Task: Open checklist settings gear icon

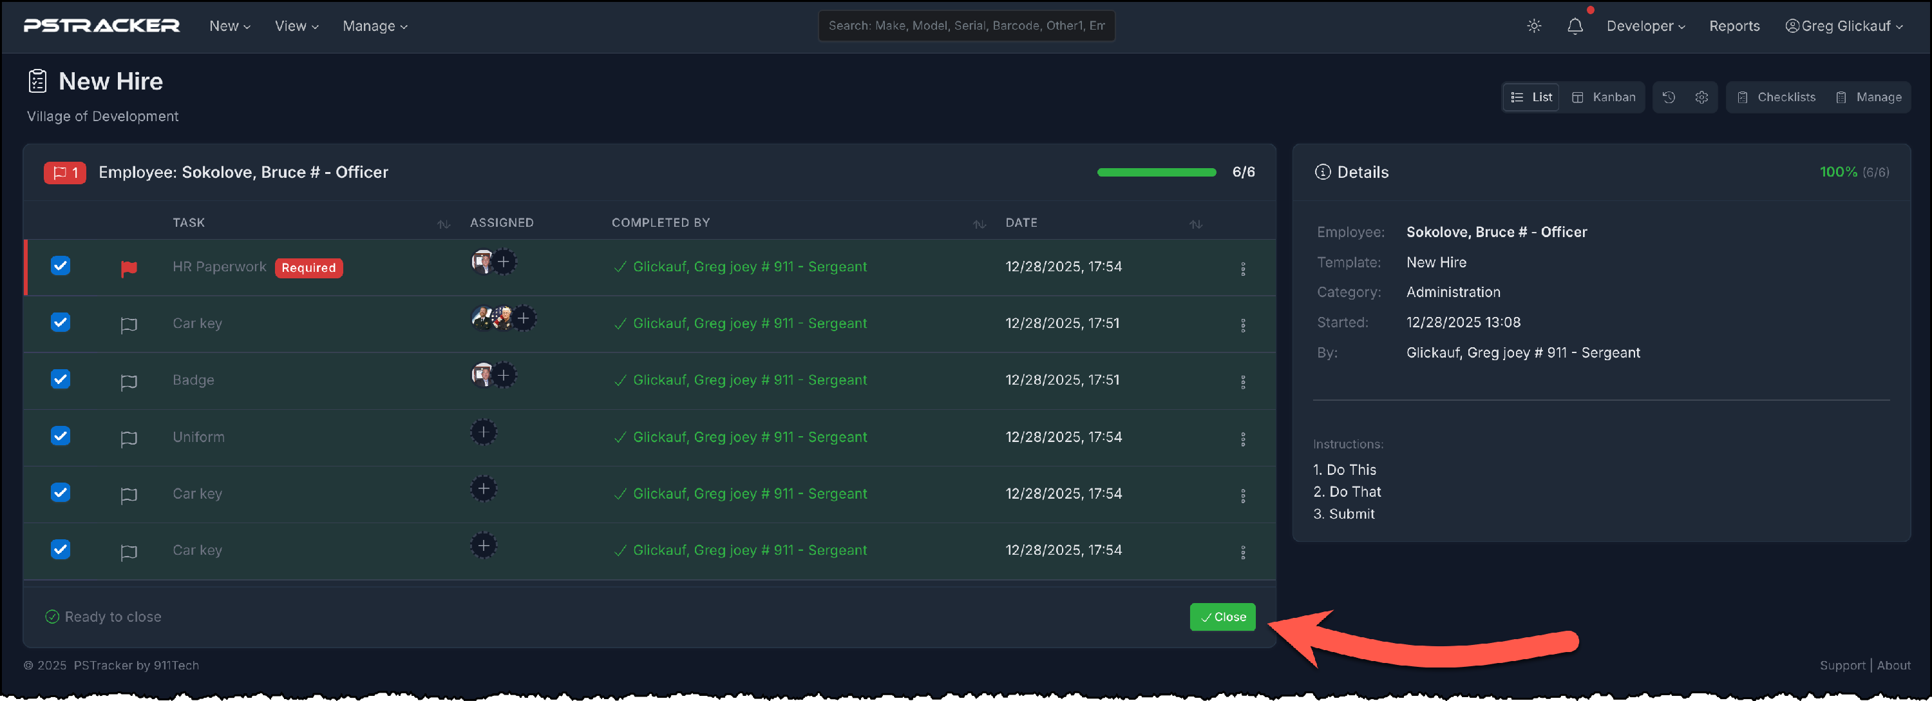Action: coord(1701,97)
